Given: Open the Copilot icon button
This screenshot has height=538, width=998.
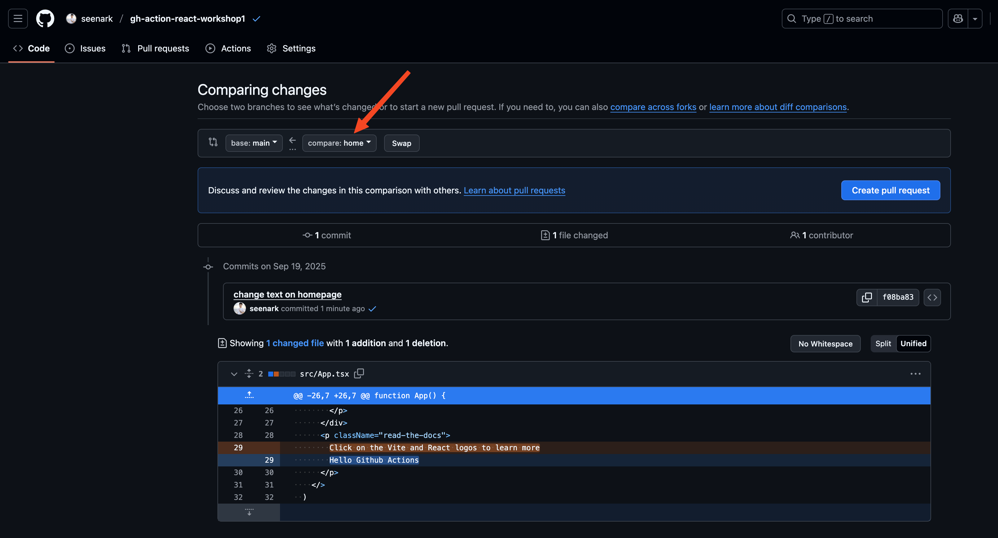Looking at the screenshot, I should (x=958, y=19).
